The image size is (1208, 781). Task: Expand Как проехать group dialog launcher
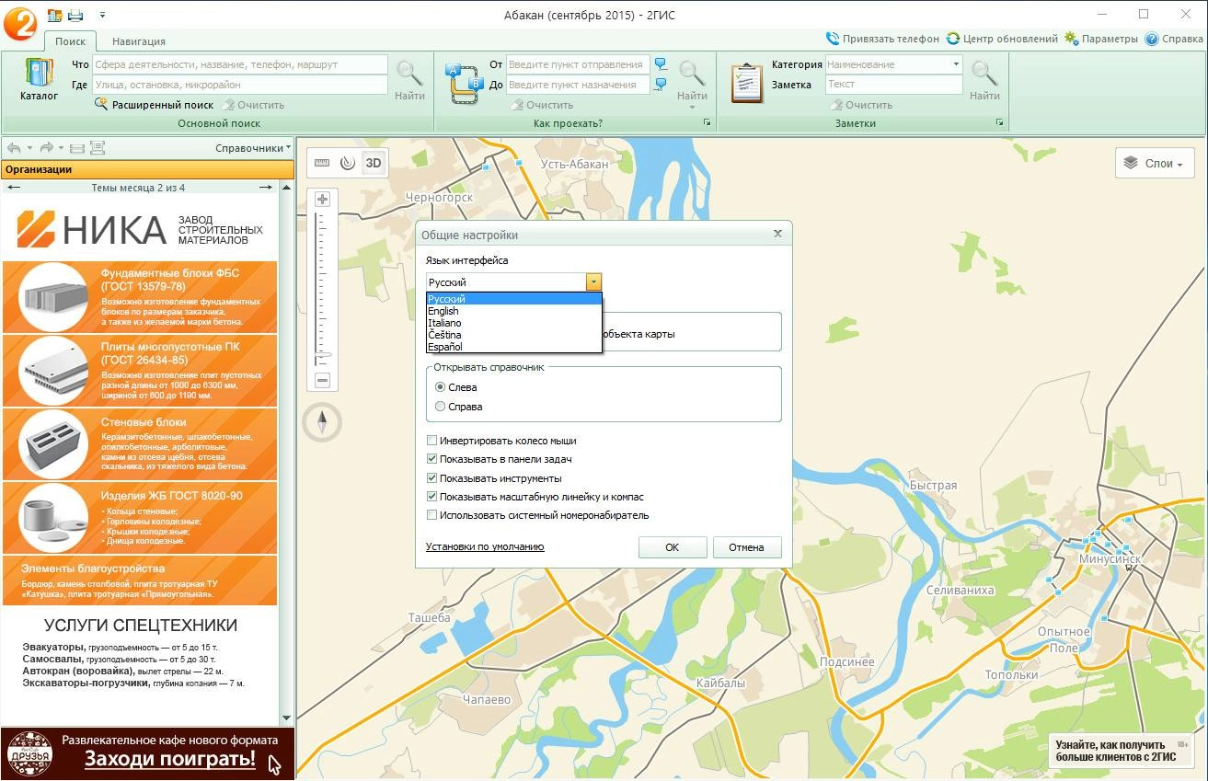coord(708,123)
